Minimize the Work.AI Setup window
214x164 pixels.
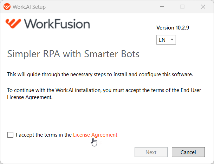(x=162, y=7)
